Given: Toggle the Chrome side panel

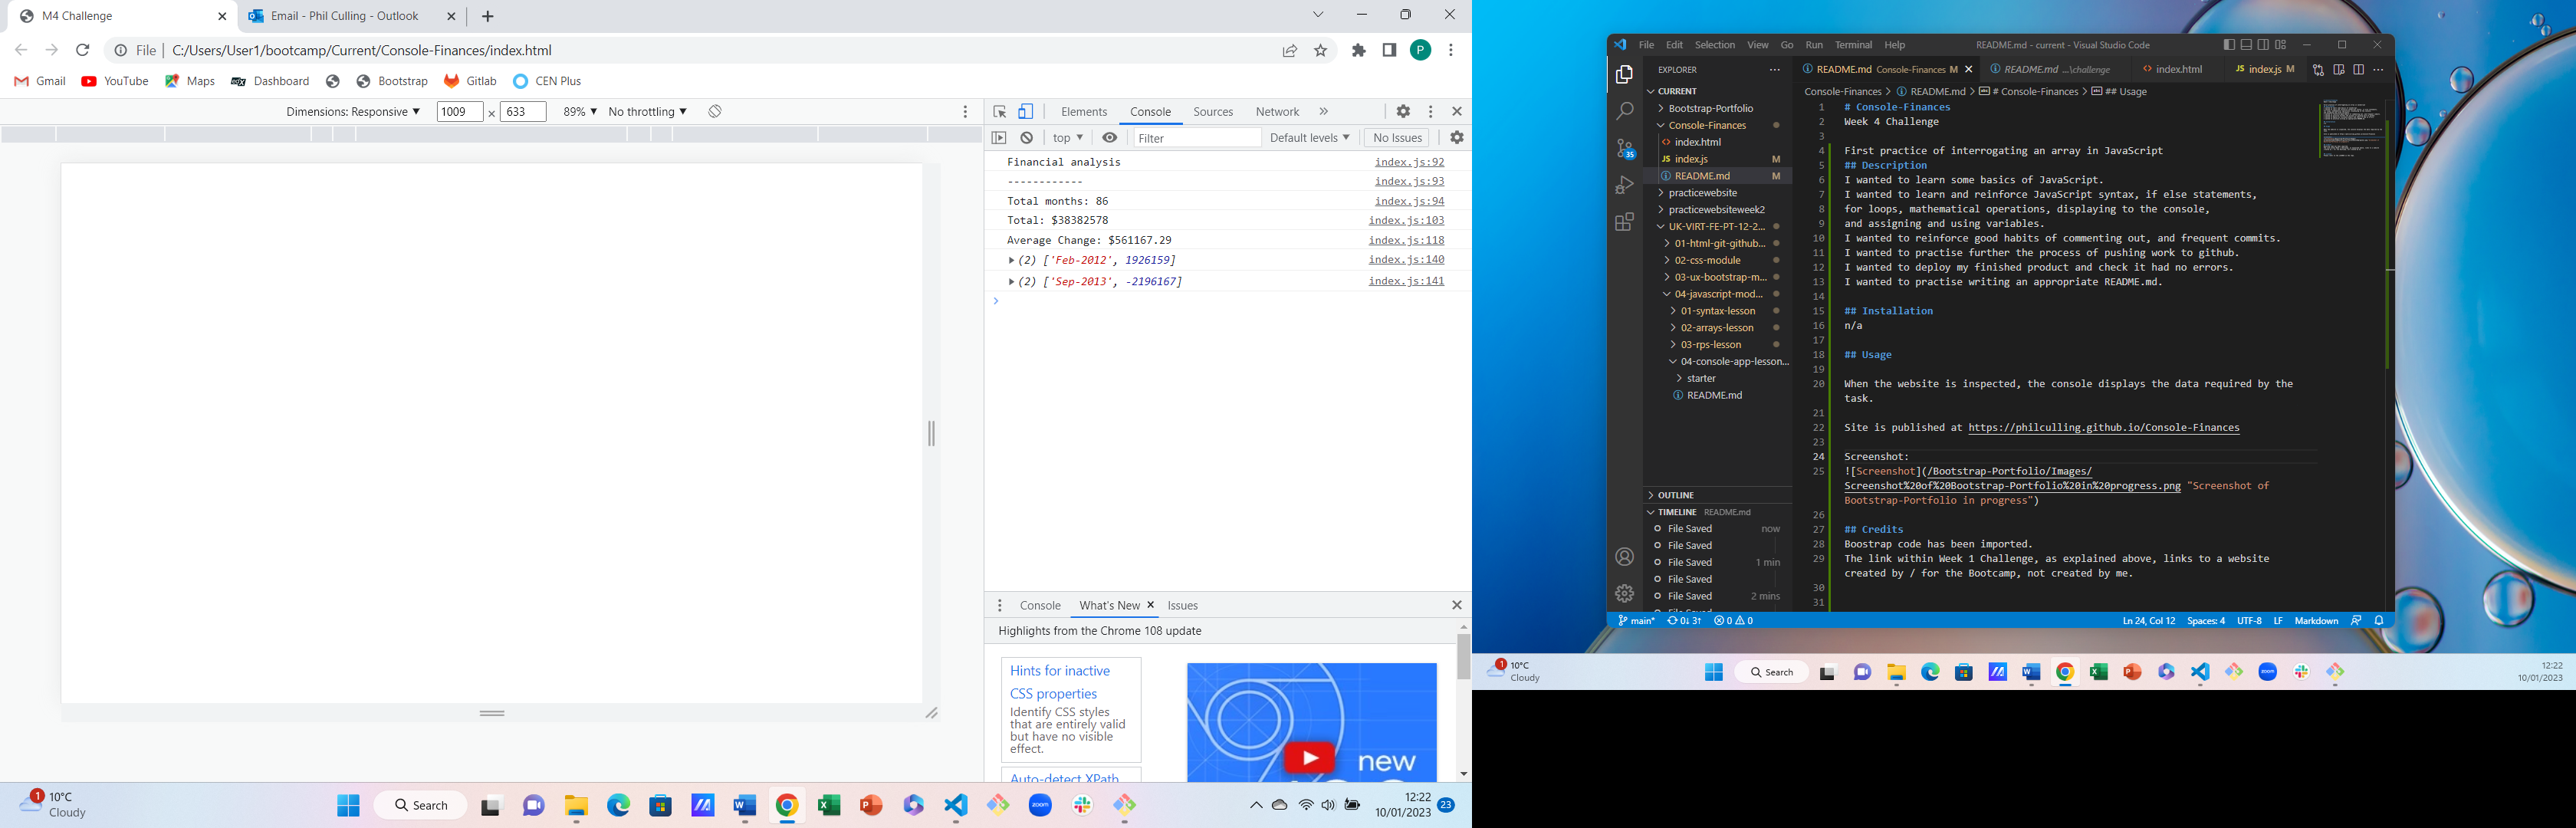Looking at the screenshot, I should pos(1389,50).
